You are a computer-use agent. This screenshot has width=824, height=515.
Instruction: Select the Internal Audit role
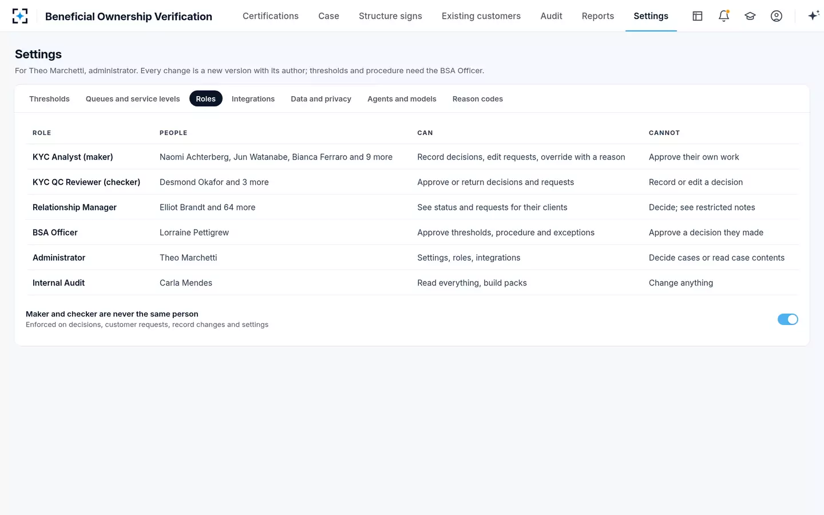(x=58, y=283)
